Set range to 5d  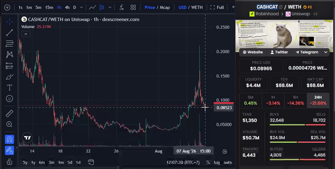(70, 162)
